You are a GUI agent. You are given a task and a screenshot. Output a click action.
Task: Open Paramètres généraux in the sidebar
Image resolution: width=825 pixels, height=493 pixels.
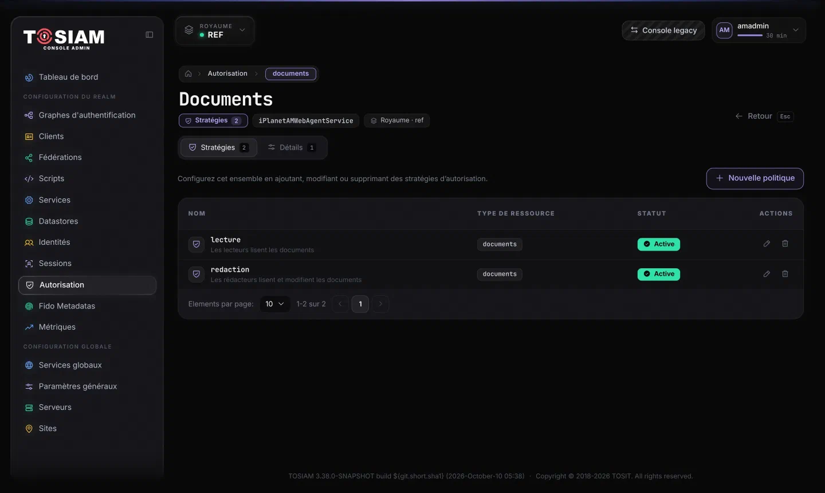(x=87, y=386)
